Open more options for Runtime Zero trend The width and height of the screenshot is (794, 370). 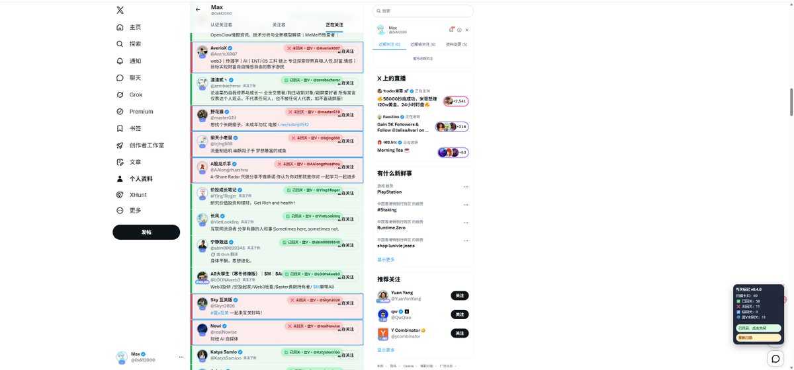point(466,222)
